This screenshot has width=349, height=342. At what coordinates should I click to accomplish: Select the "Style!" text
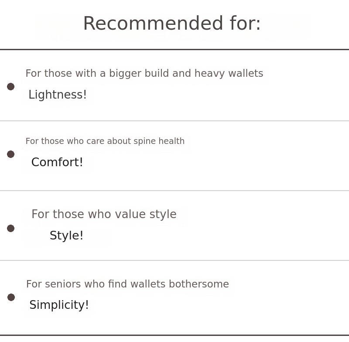67,236
